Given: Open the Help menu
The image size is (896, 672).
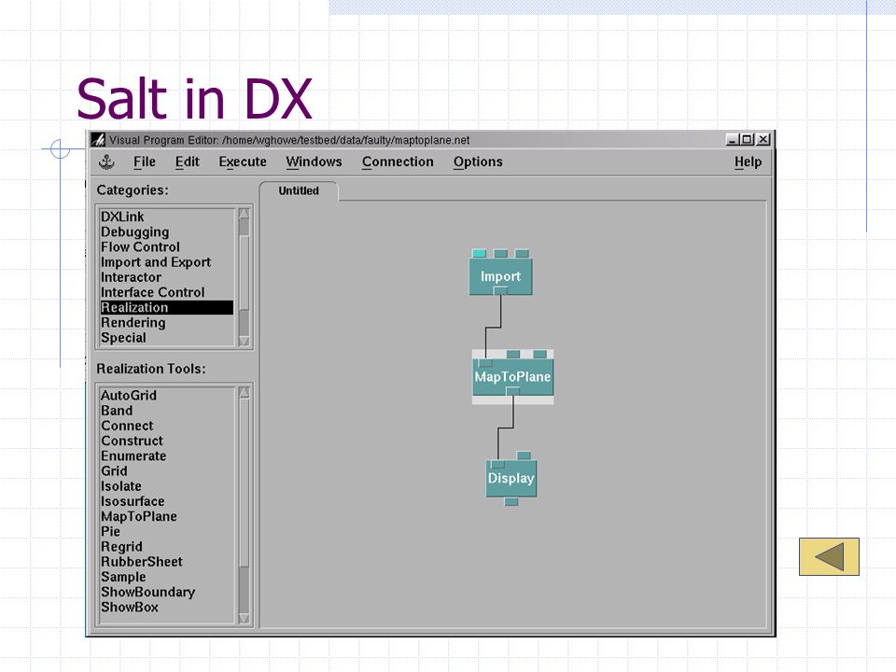Looking at the screenshot, I should click(x=748, y=162).
